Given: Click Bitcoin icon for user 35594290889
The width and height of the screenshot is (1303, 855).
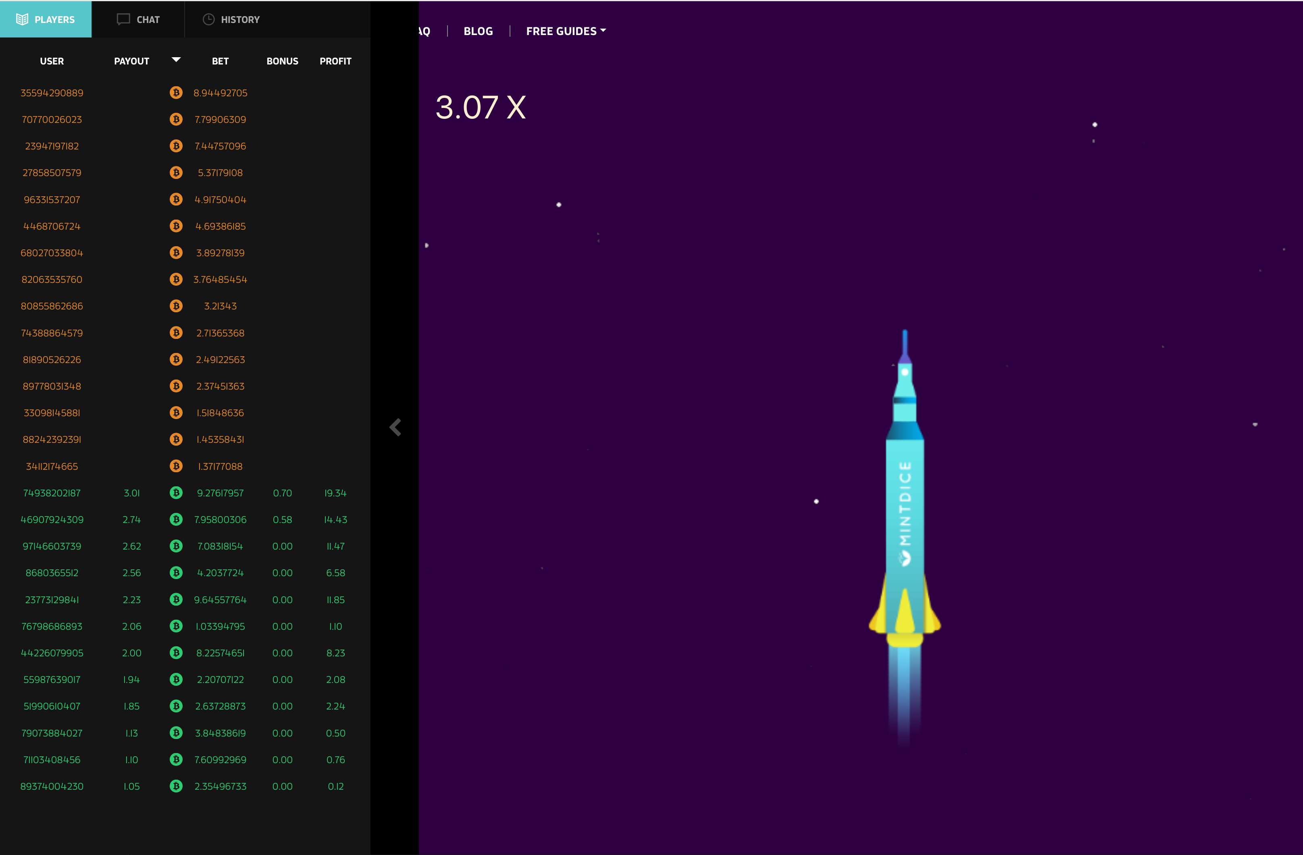Looking at the screenshot, I should coord(176,92).
